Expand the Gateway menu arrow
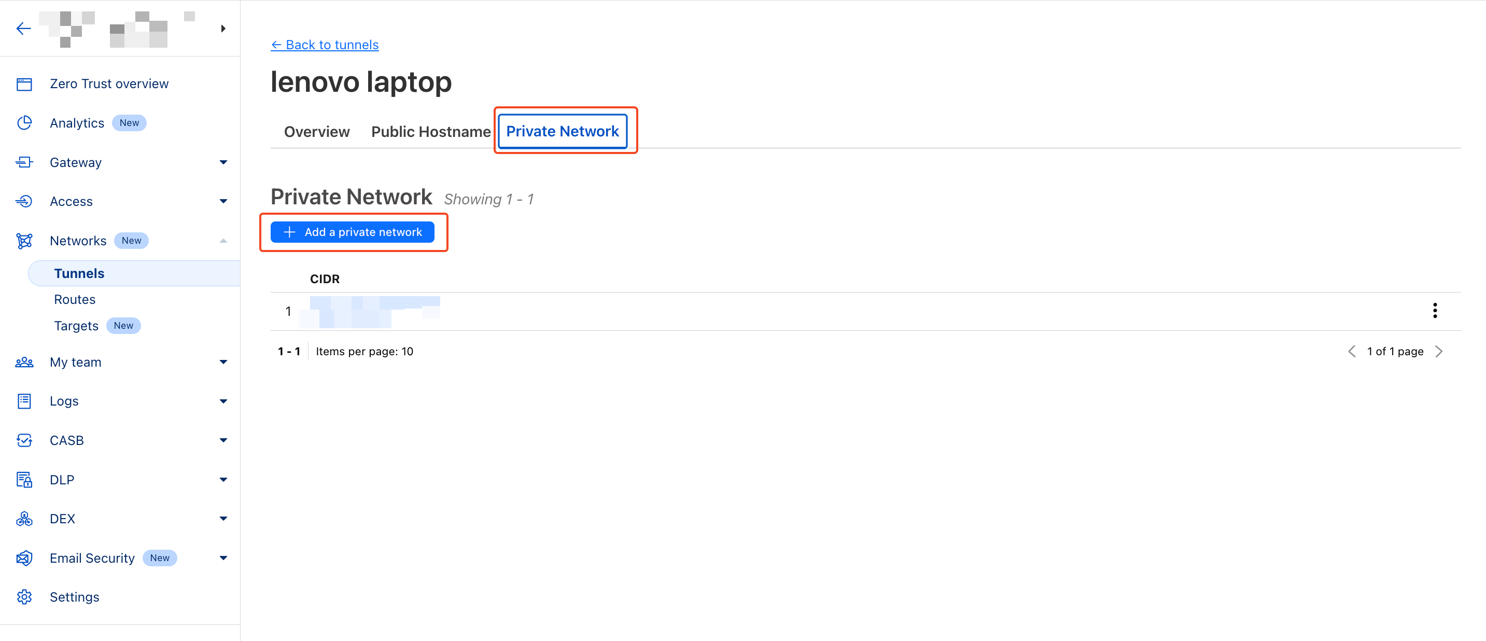The width and height of the screenshot is (1486, 641). 223,162
